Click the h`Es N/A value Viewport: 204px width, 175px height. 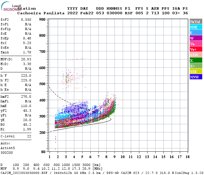pos(28,90)
